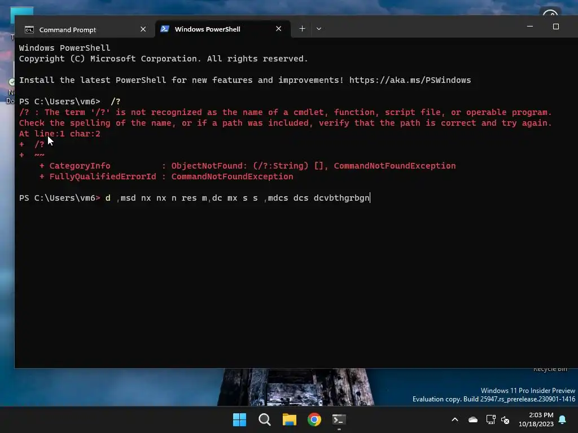Click the Terminal taskbar icon
Viewport: 578px width, 433px height.
[x=339, y=419]
